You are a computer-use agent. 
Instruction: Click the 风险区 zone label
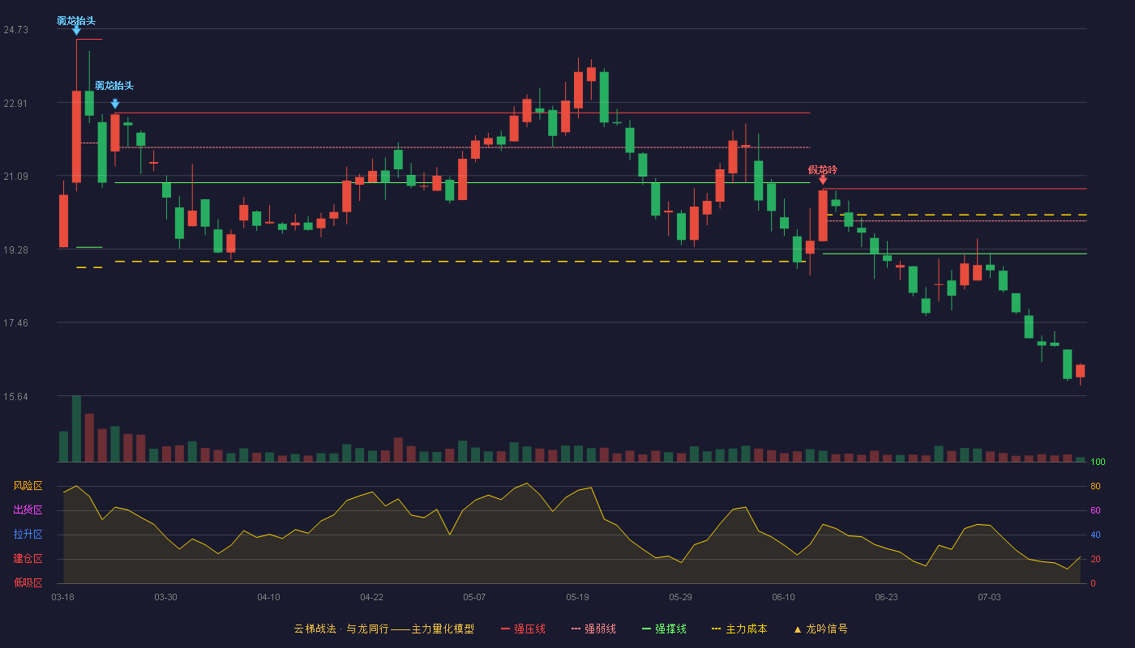click(28, 486)
